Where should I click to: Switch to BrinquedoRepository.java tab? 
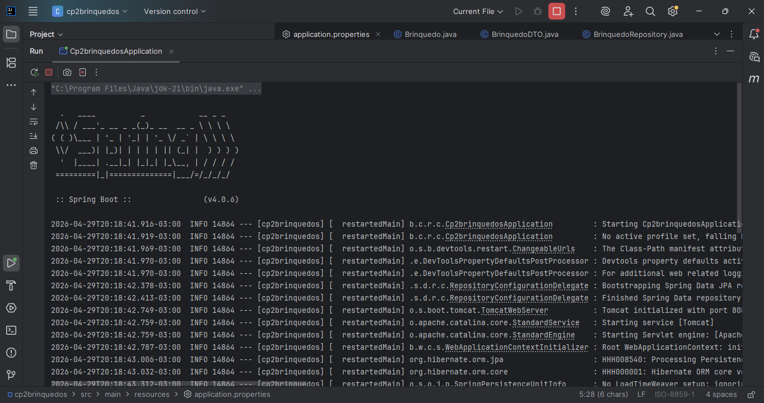coord(632,34)
